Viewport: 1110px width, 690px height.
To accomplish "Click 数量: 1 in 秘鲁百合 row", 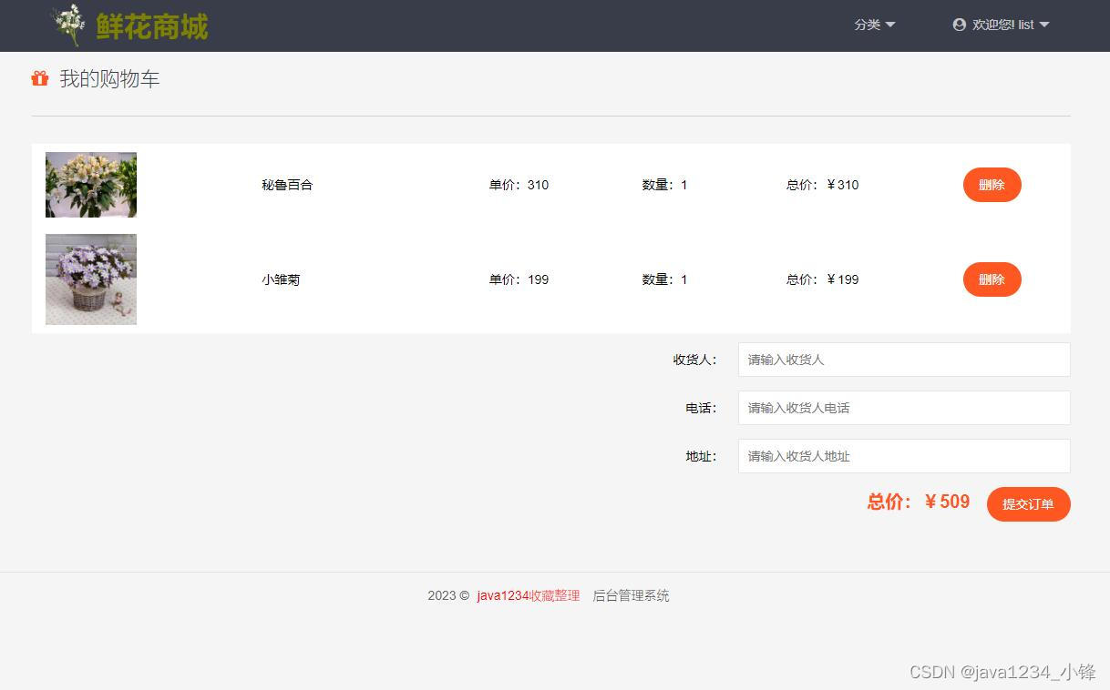I will 664,185.
